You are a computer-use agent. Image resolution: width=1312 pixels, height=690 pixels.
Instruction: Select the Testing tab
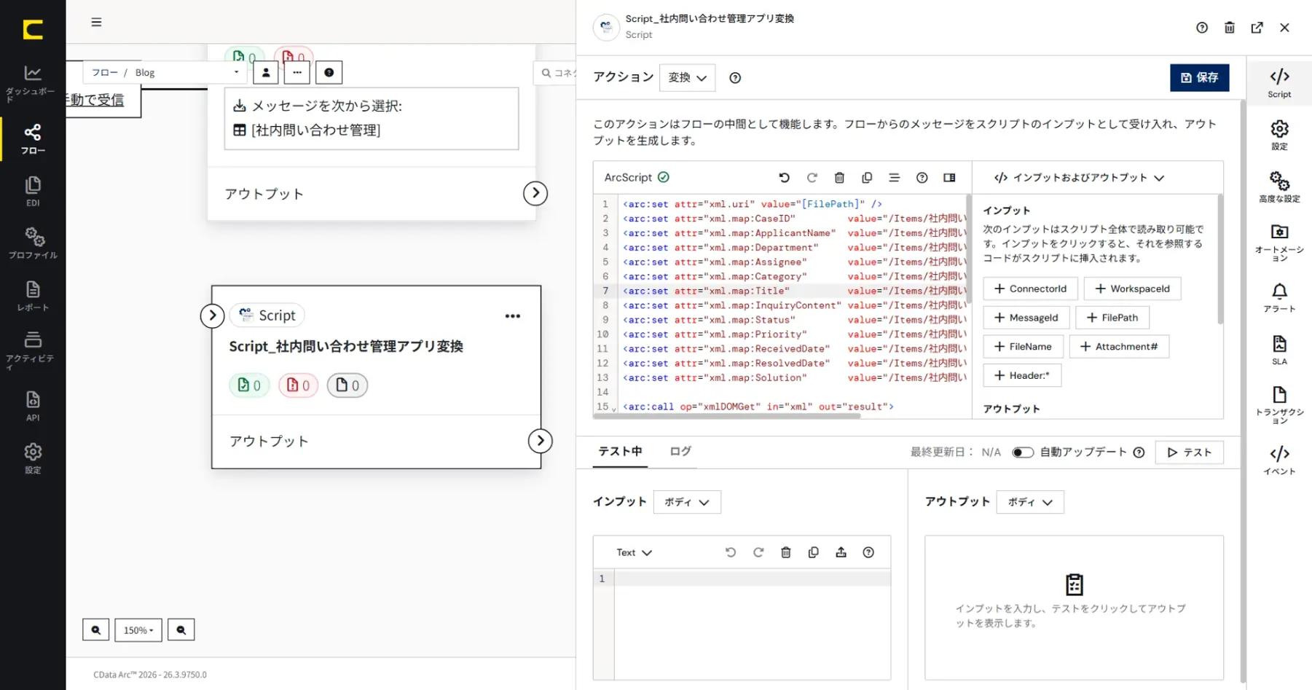[x=621, y=452]
